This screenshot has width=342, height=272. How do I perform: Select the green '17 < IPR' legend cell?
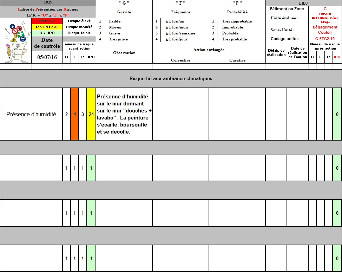pyautogui.click(x=47, y=33)
